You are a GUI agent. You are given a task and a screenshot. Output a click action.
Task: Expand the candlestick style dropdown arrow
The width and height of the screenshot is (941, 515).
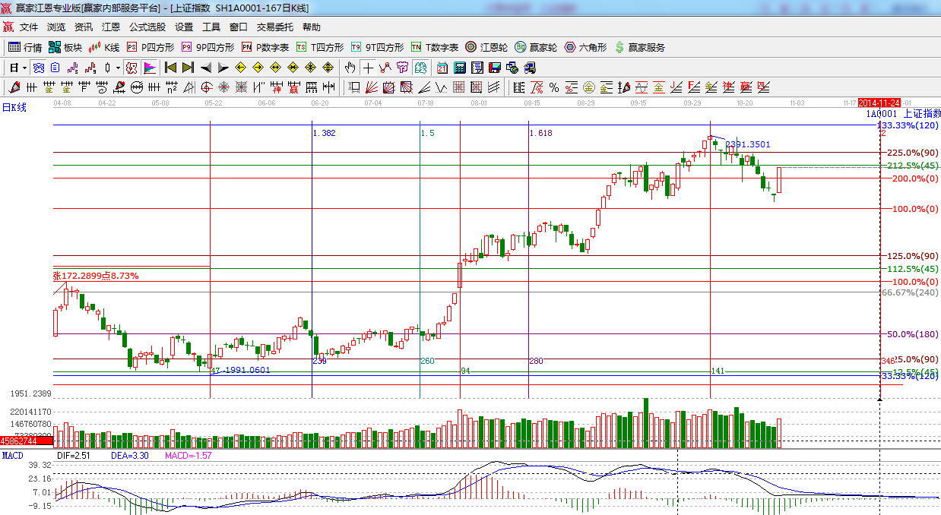[x=118, y=68]
